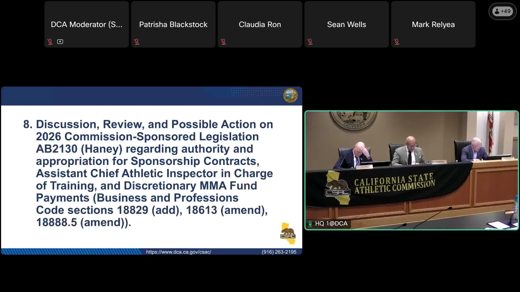
Task: Click the phone number (916) 263-2195
Action: [x=279, y=252]
